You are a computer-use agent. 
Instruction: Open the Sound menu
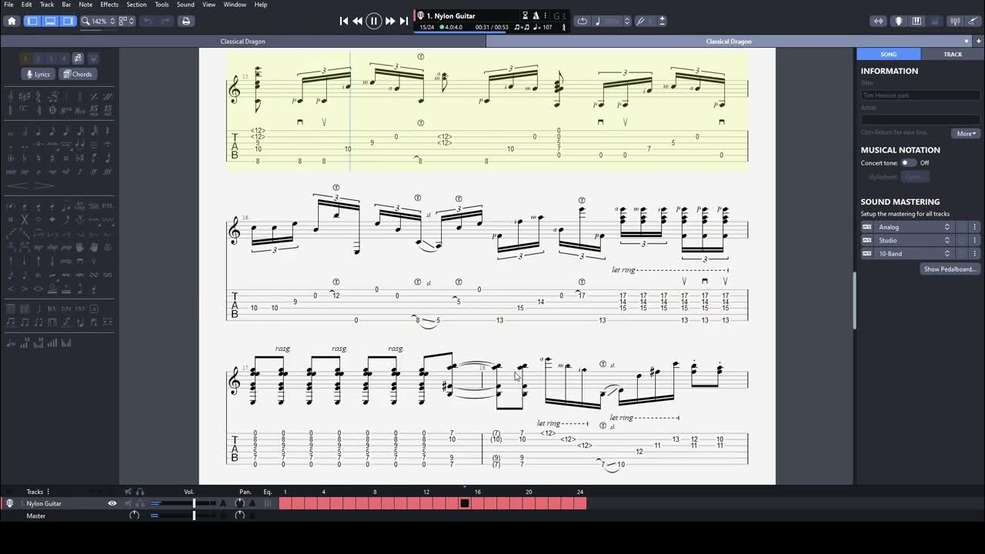click(x=185, y=5)
